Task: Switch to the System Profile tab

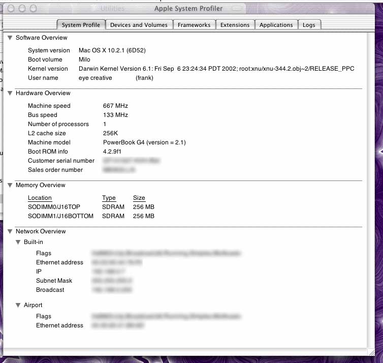Action: [x=81, y=25]
